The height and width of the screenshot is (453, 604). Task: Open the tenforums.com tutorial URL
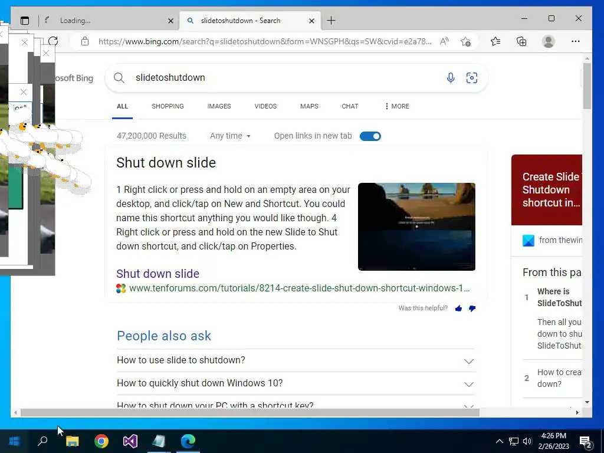(299, 288)
